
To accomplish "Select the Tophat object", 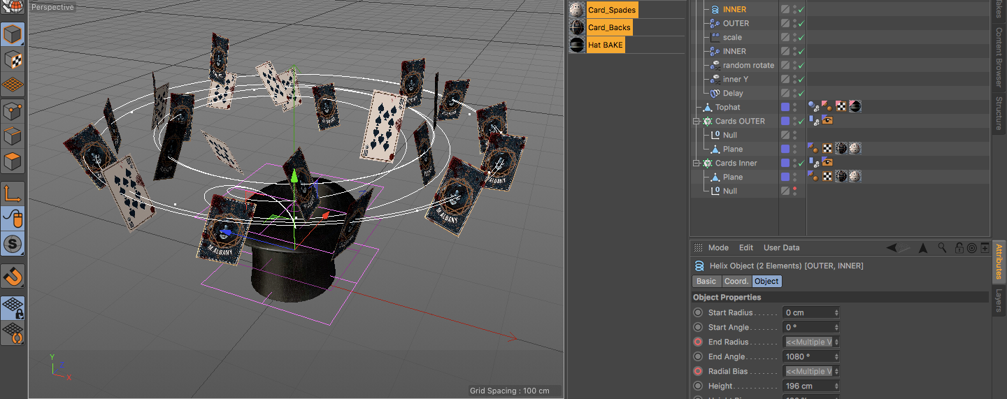I will pyautogui.click(x=727, y=107).
